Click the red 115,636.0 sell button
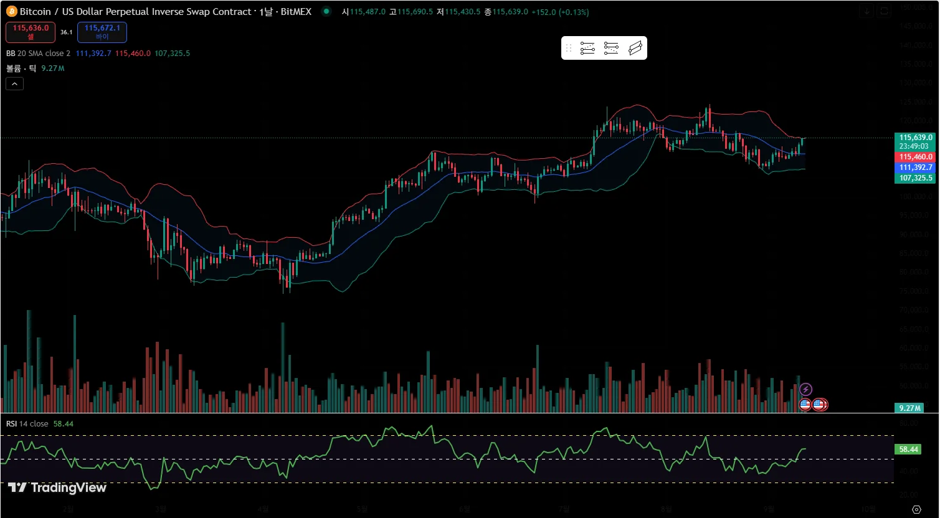 (31, 32)
